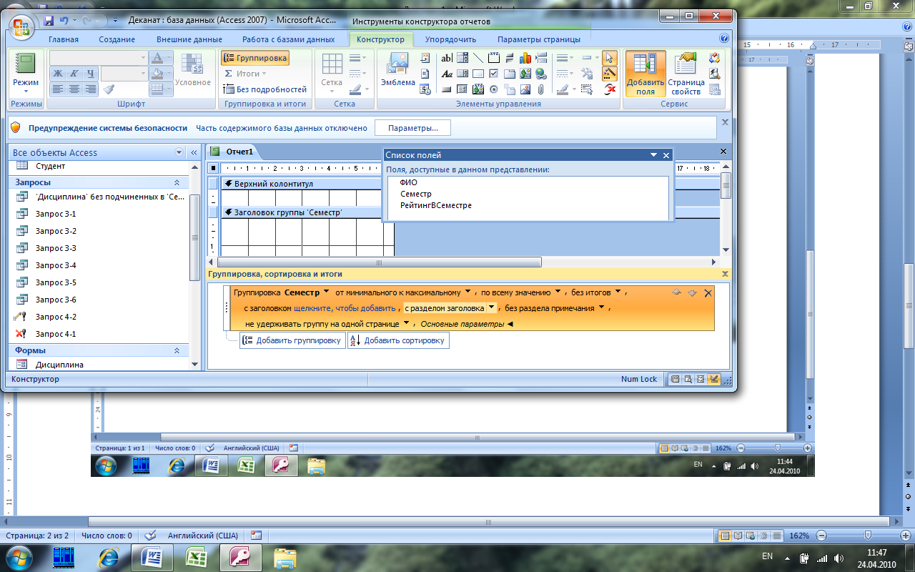Image resolution: width=915 pixels, height=572 pixels.
Task: Open Internet Explorer from taskbar
Action: click(x=109, y=556)
